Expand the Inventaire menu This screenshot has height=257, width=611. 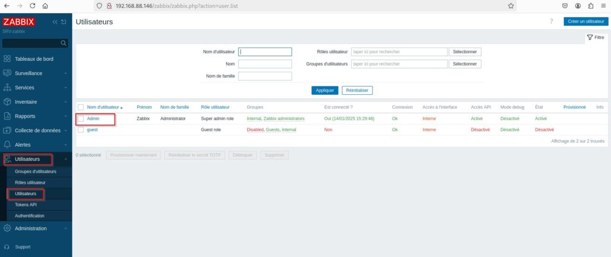click(66, 102)
